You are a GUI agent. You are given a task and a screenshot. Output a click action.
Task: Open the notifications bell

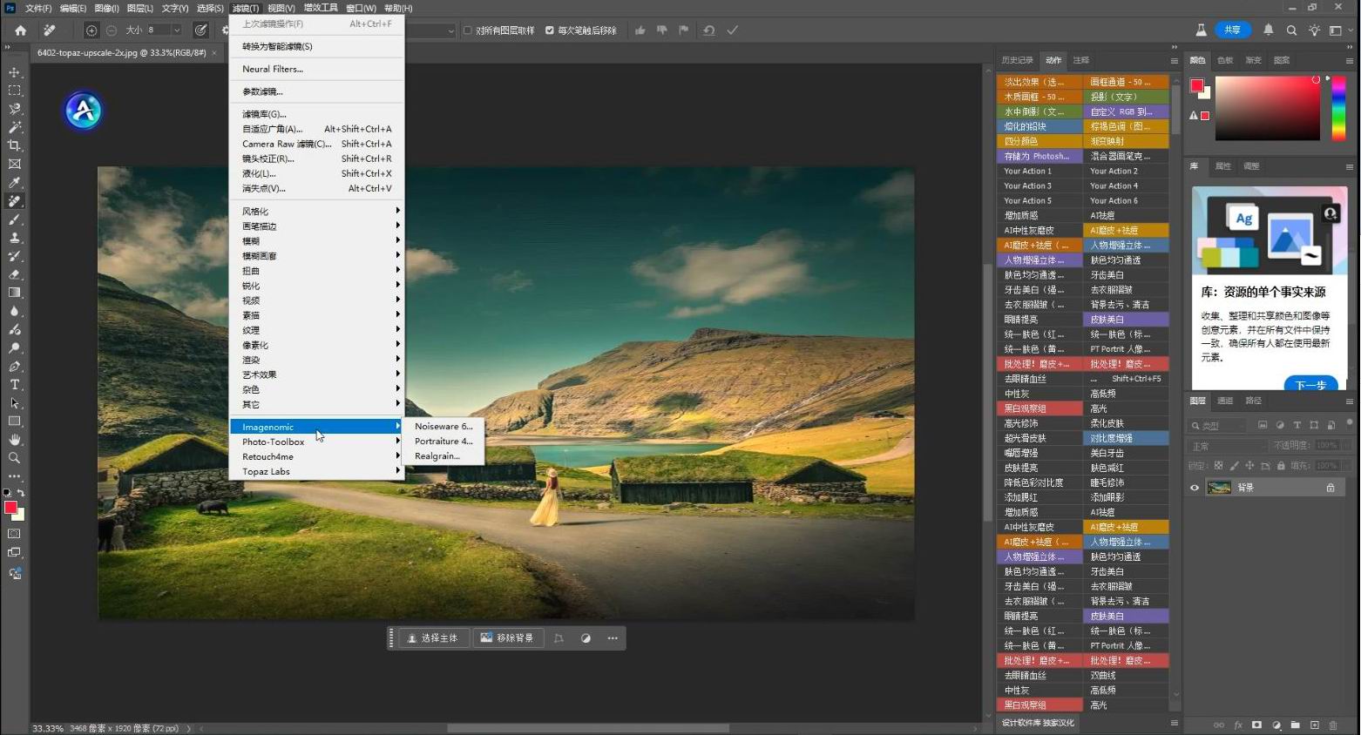pyautogui.click(x=1269, y=30)
